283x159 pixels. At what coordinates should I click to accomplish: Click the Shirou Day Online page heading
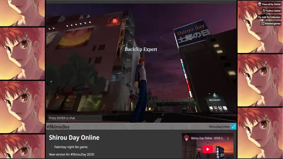point(74,137)
